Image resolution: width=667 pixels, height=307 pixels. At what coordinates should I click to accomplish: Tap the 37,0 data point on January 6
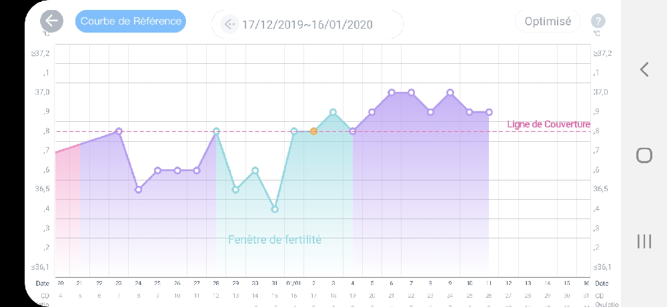coord(392,93)
